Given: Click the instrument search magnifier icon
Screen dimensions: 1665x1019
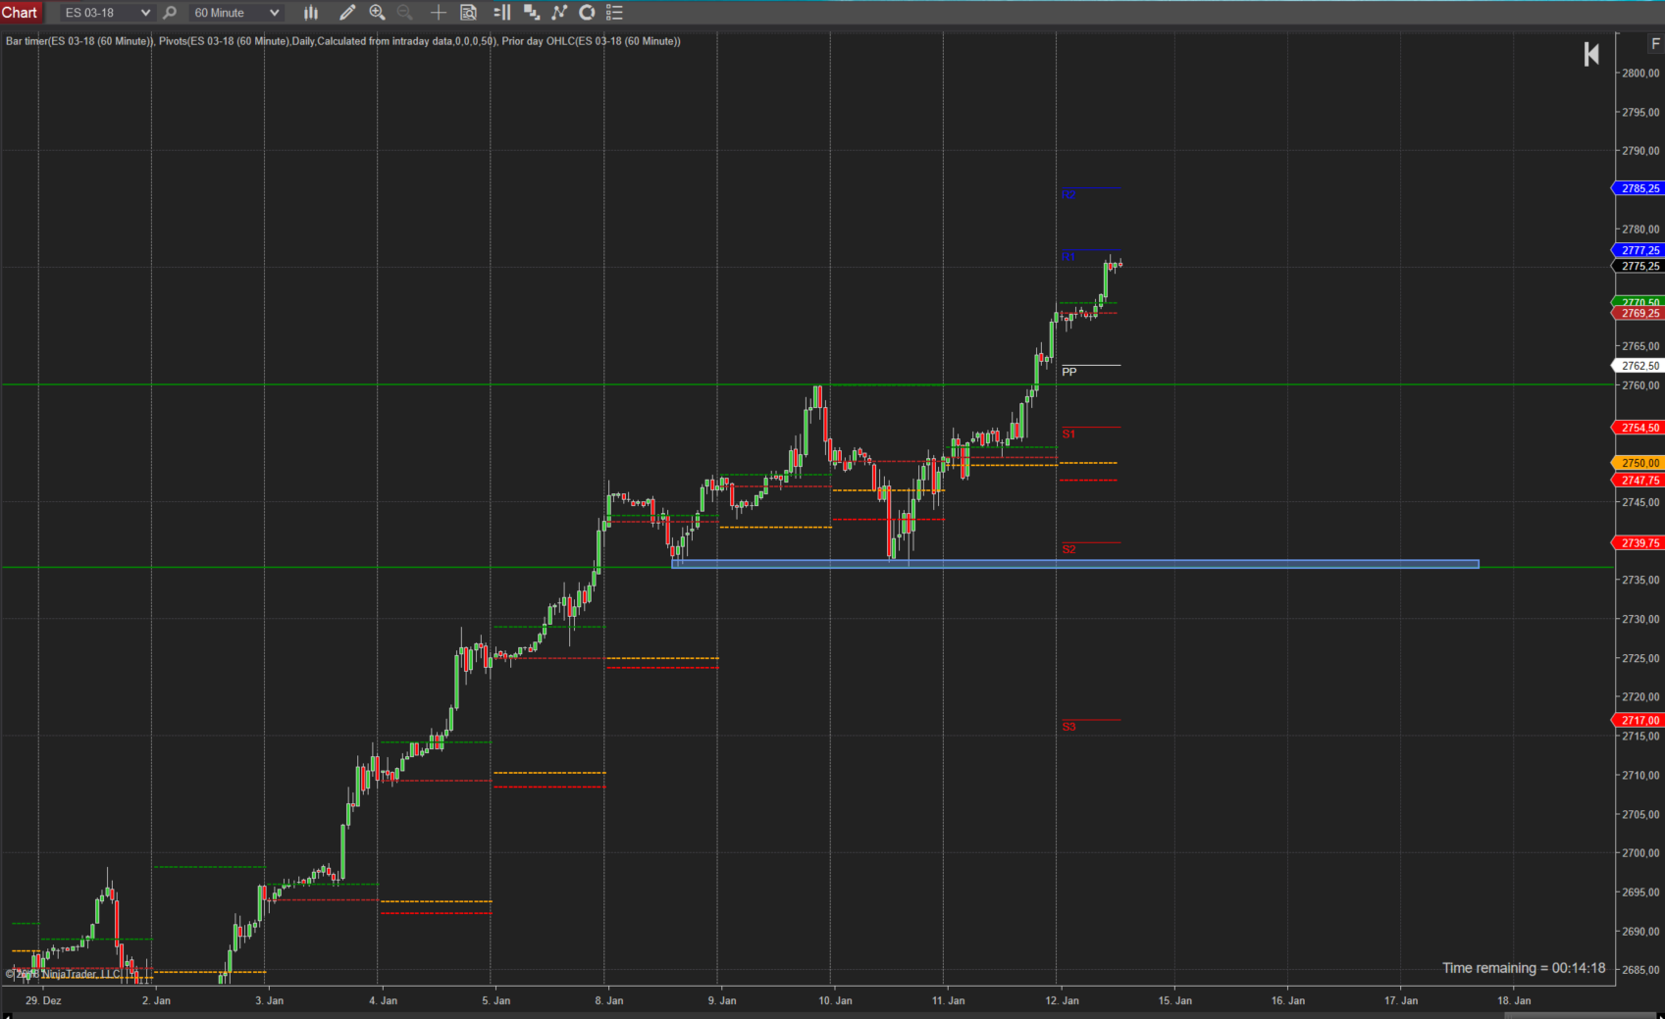Looking at the screenshot, I should pos(170,13).
